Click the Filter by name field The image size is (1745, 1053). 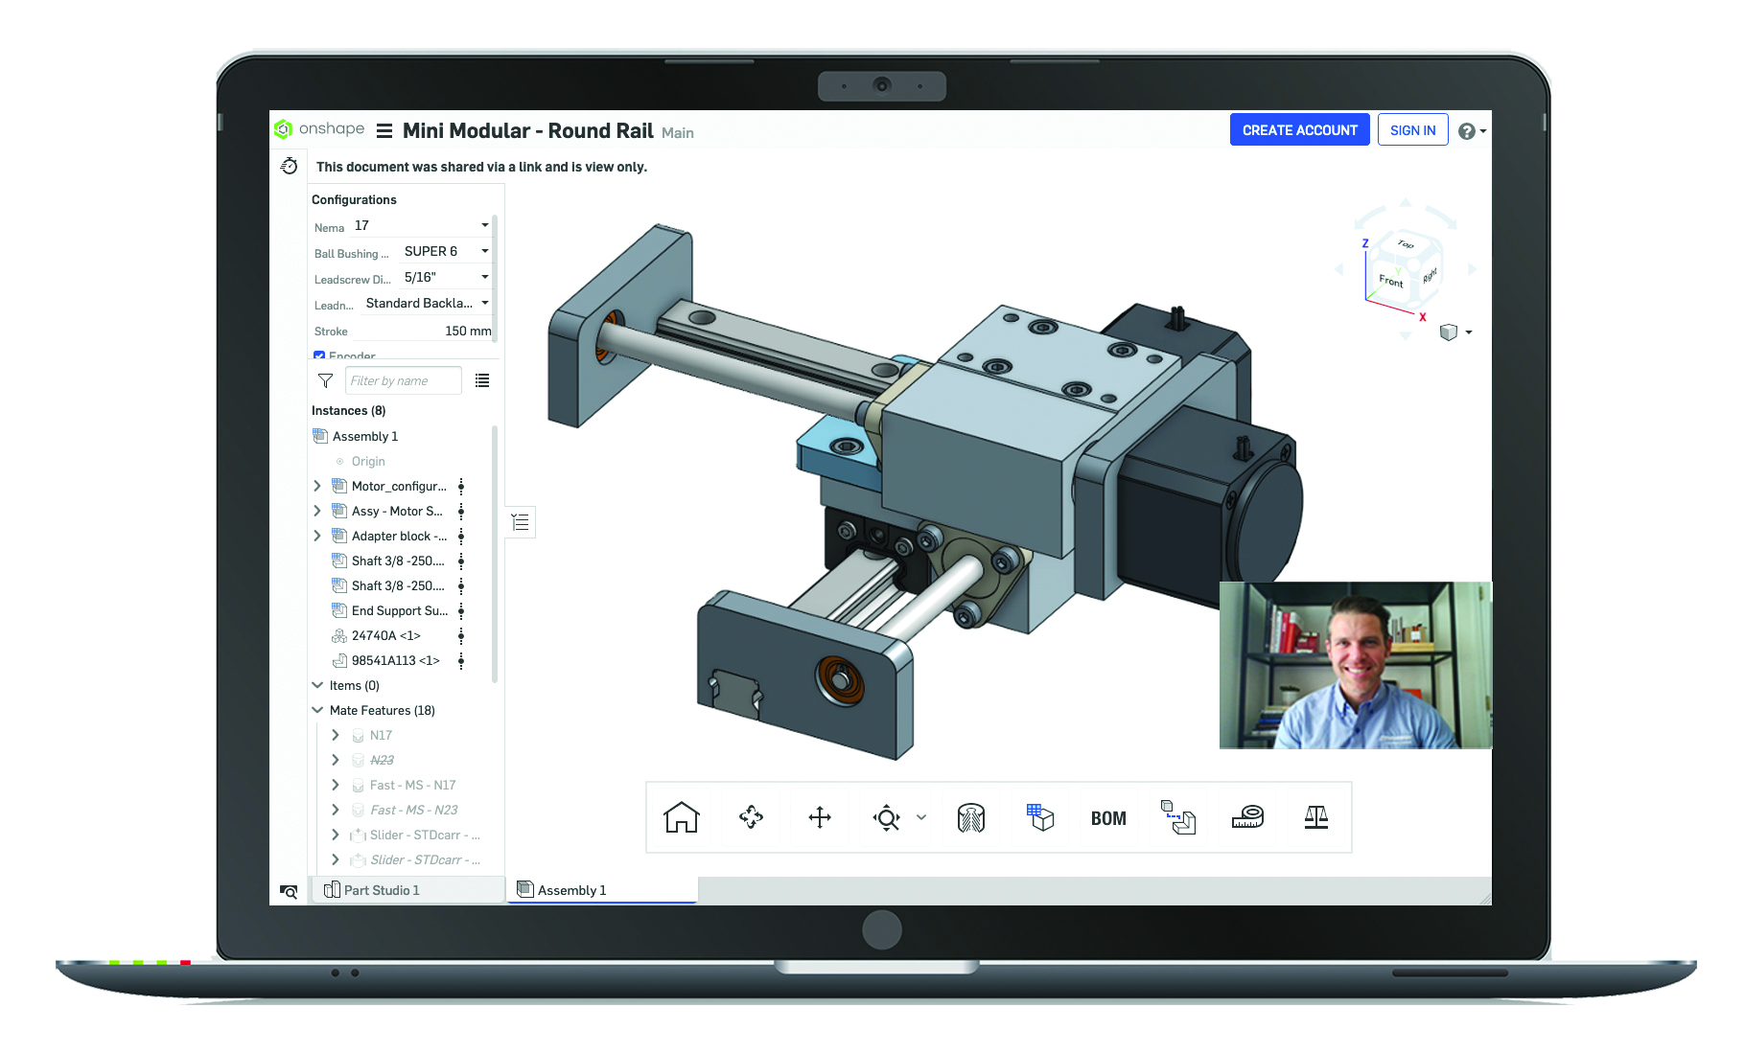tap(403, 380)
